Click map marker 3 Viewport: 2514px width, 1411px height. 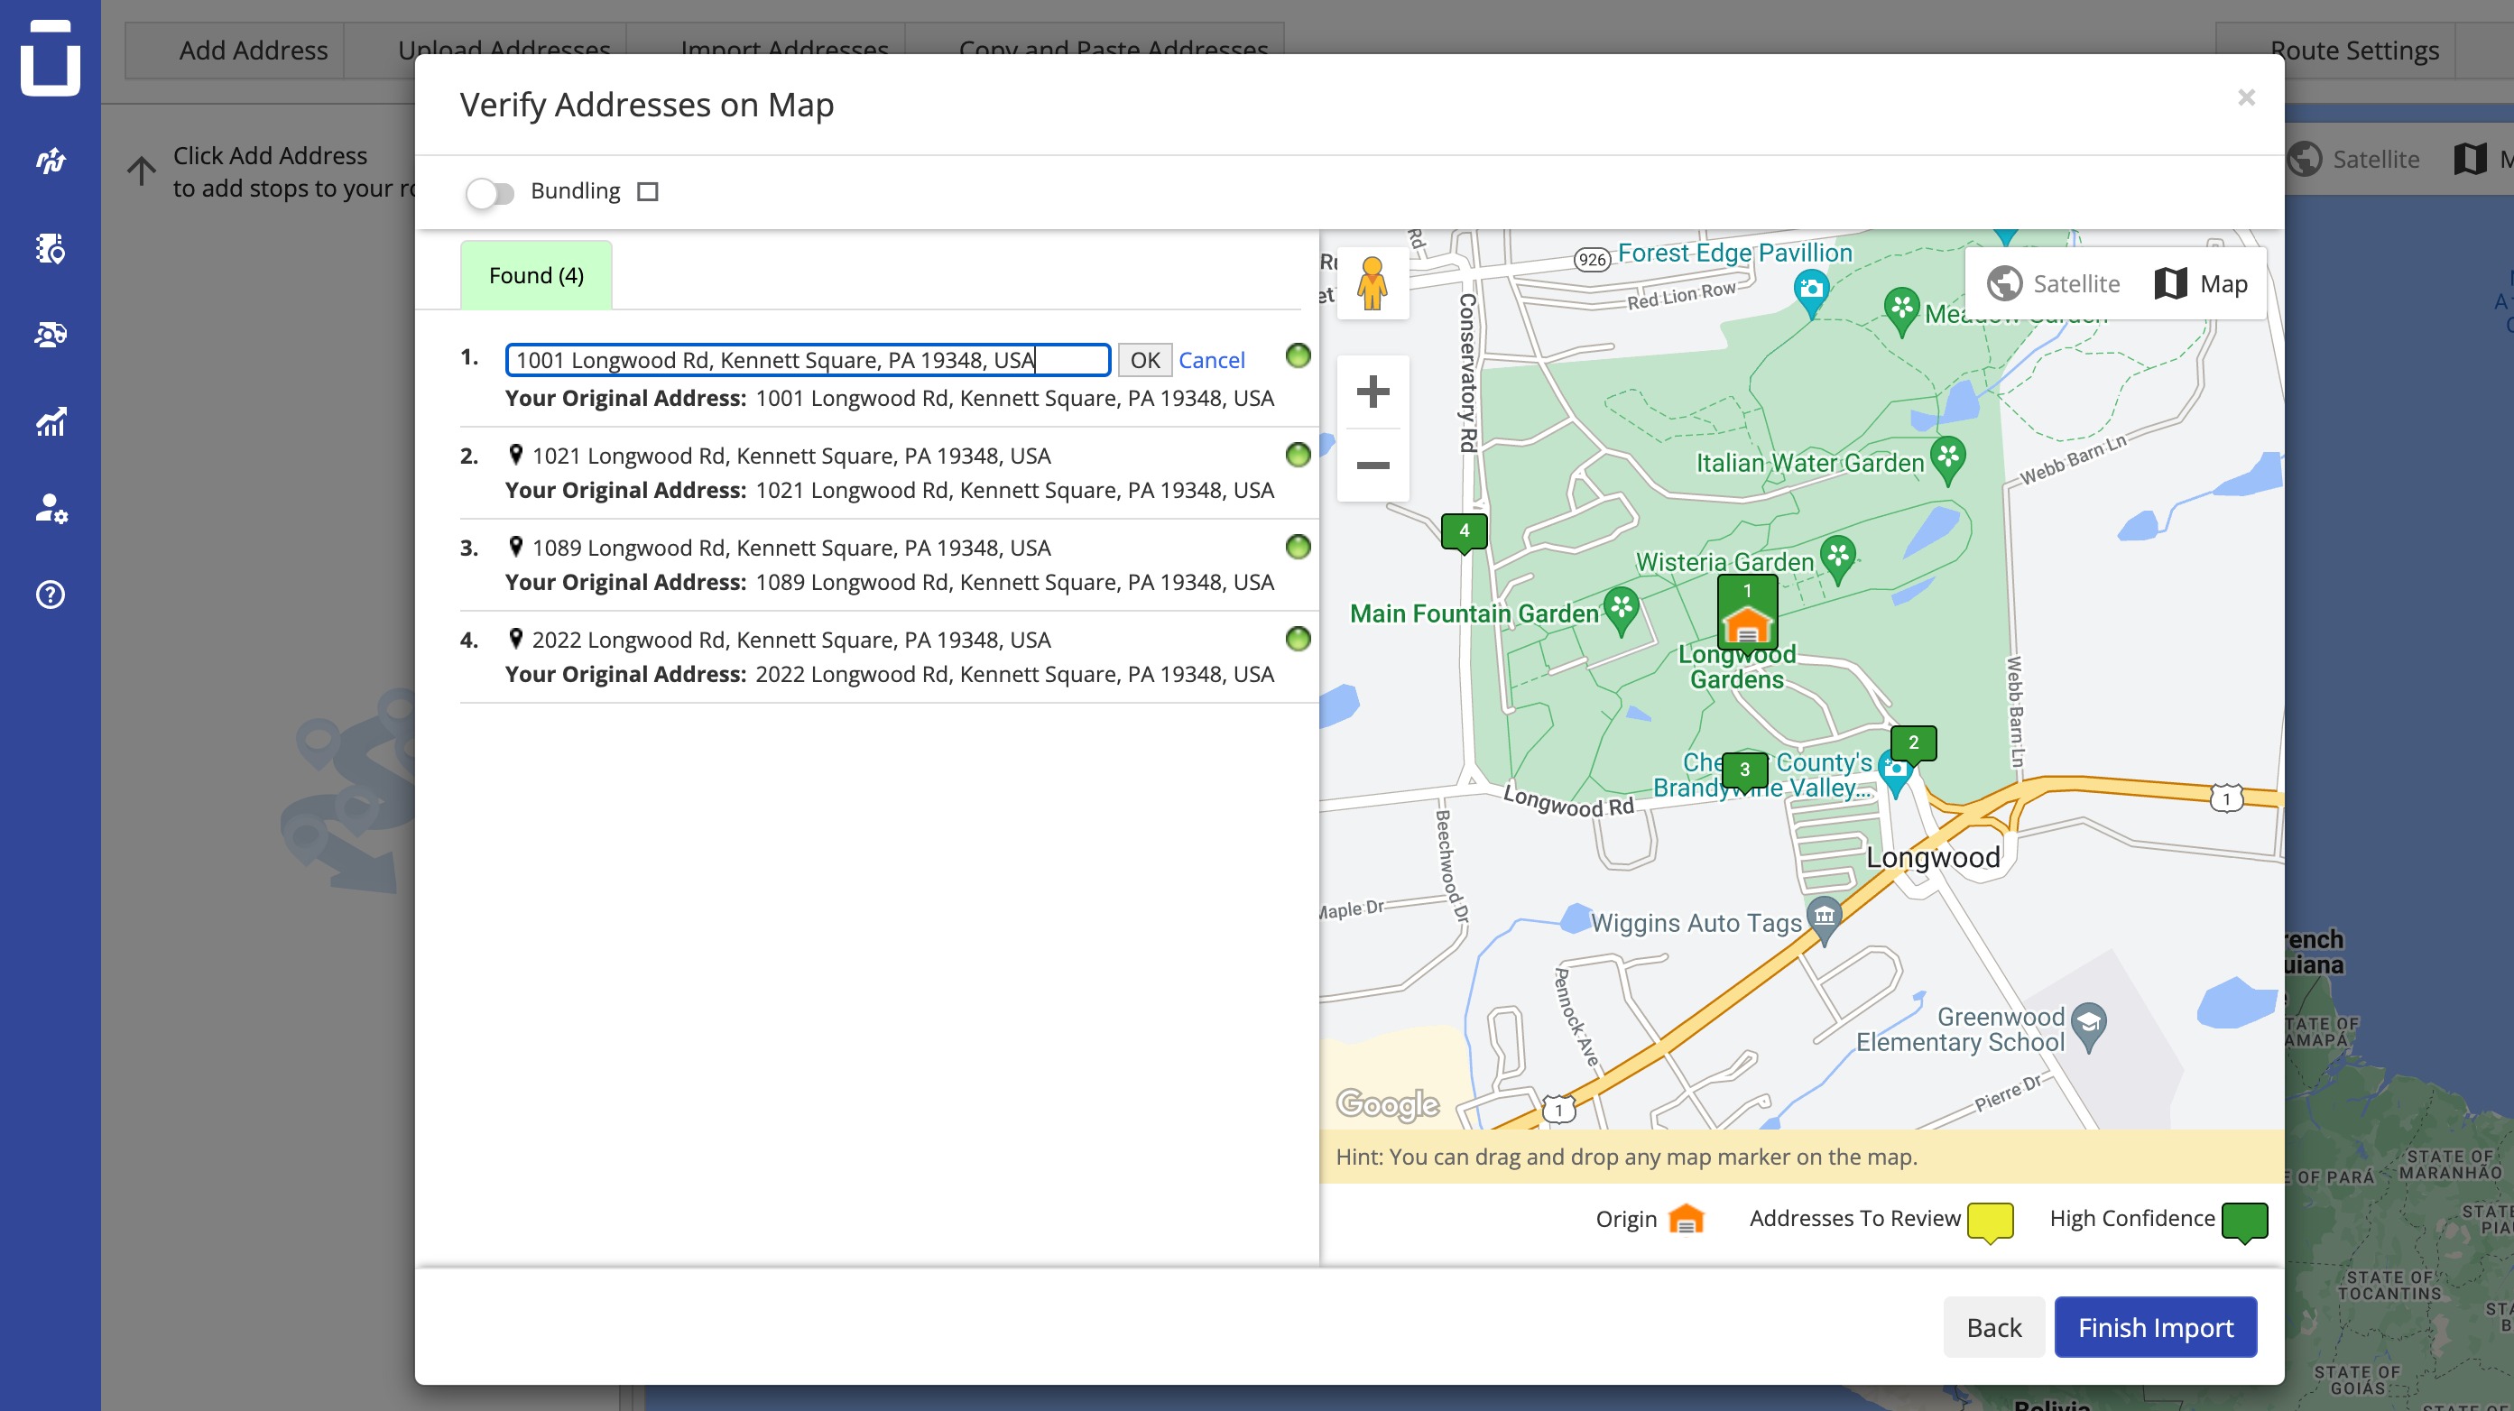(1744, 772)
